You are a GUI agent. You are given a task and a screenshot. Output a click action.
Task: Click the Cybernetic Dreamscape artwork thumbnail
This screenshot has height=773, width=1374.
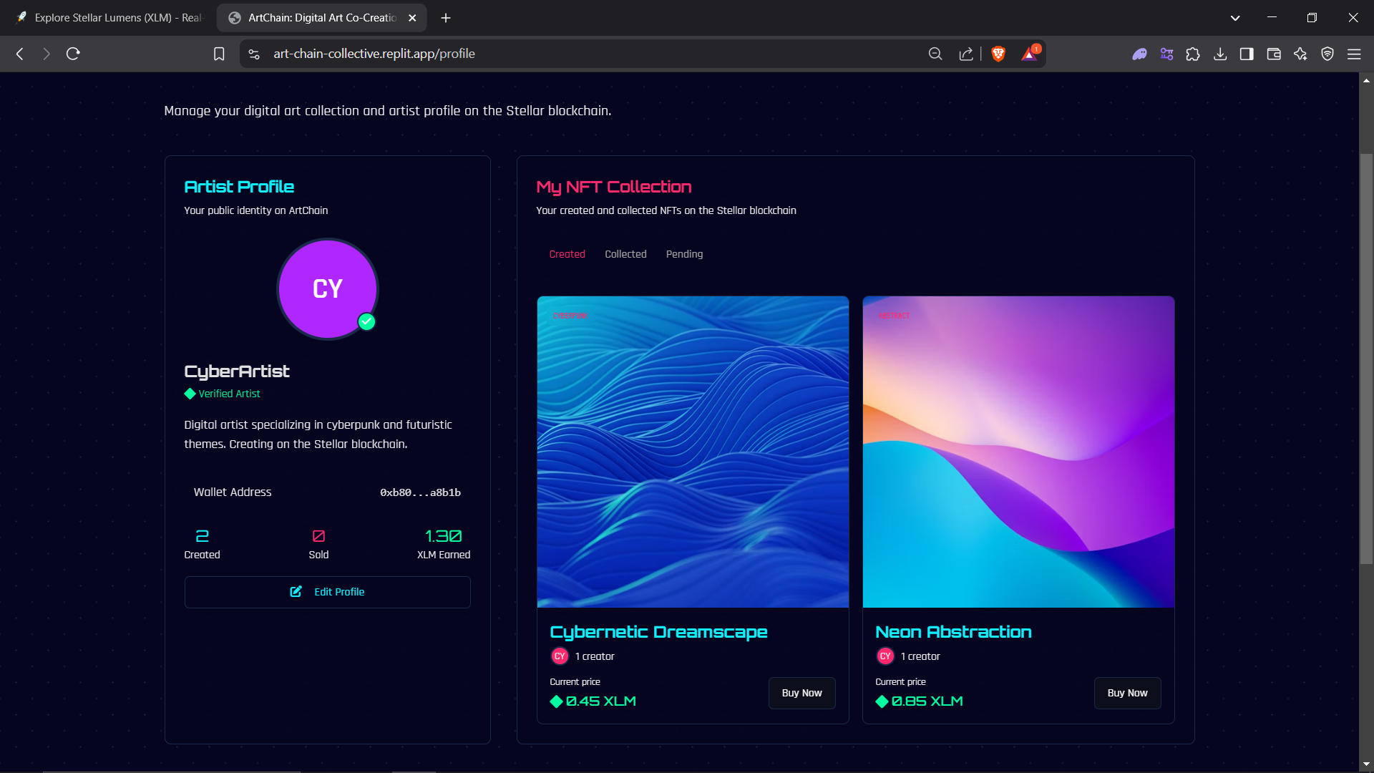point(692,451)
